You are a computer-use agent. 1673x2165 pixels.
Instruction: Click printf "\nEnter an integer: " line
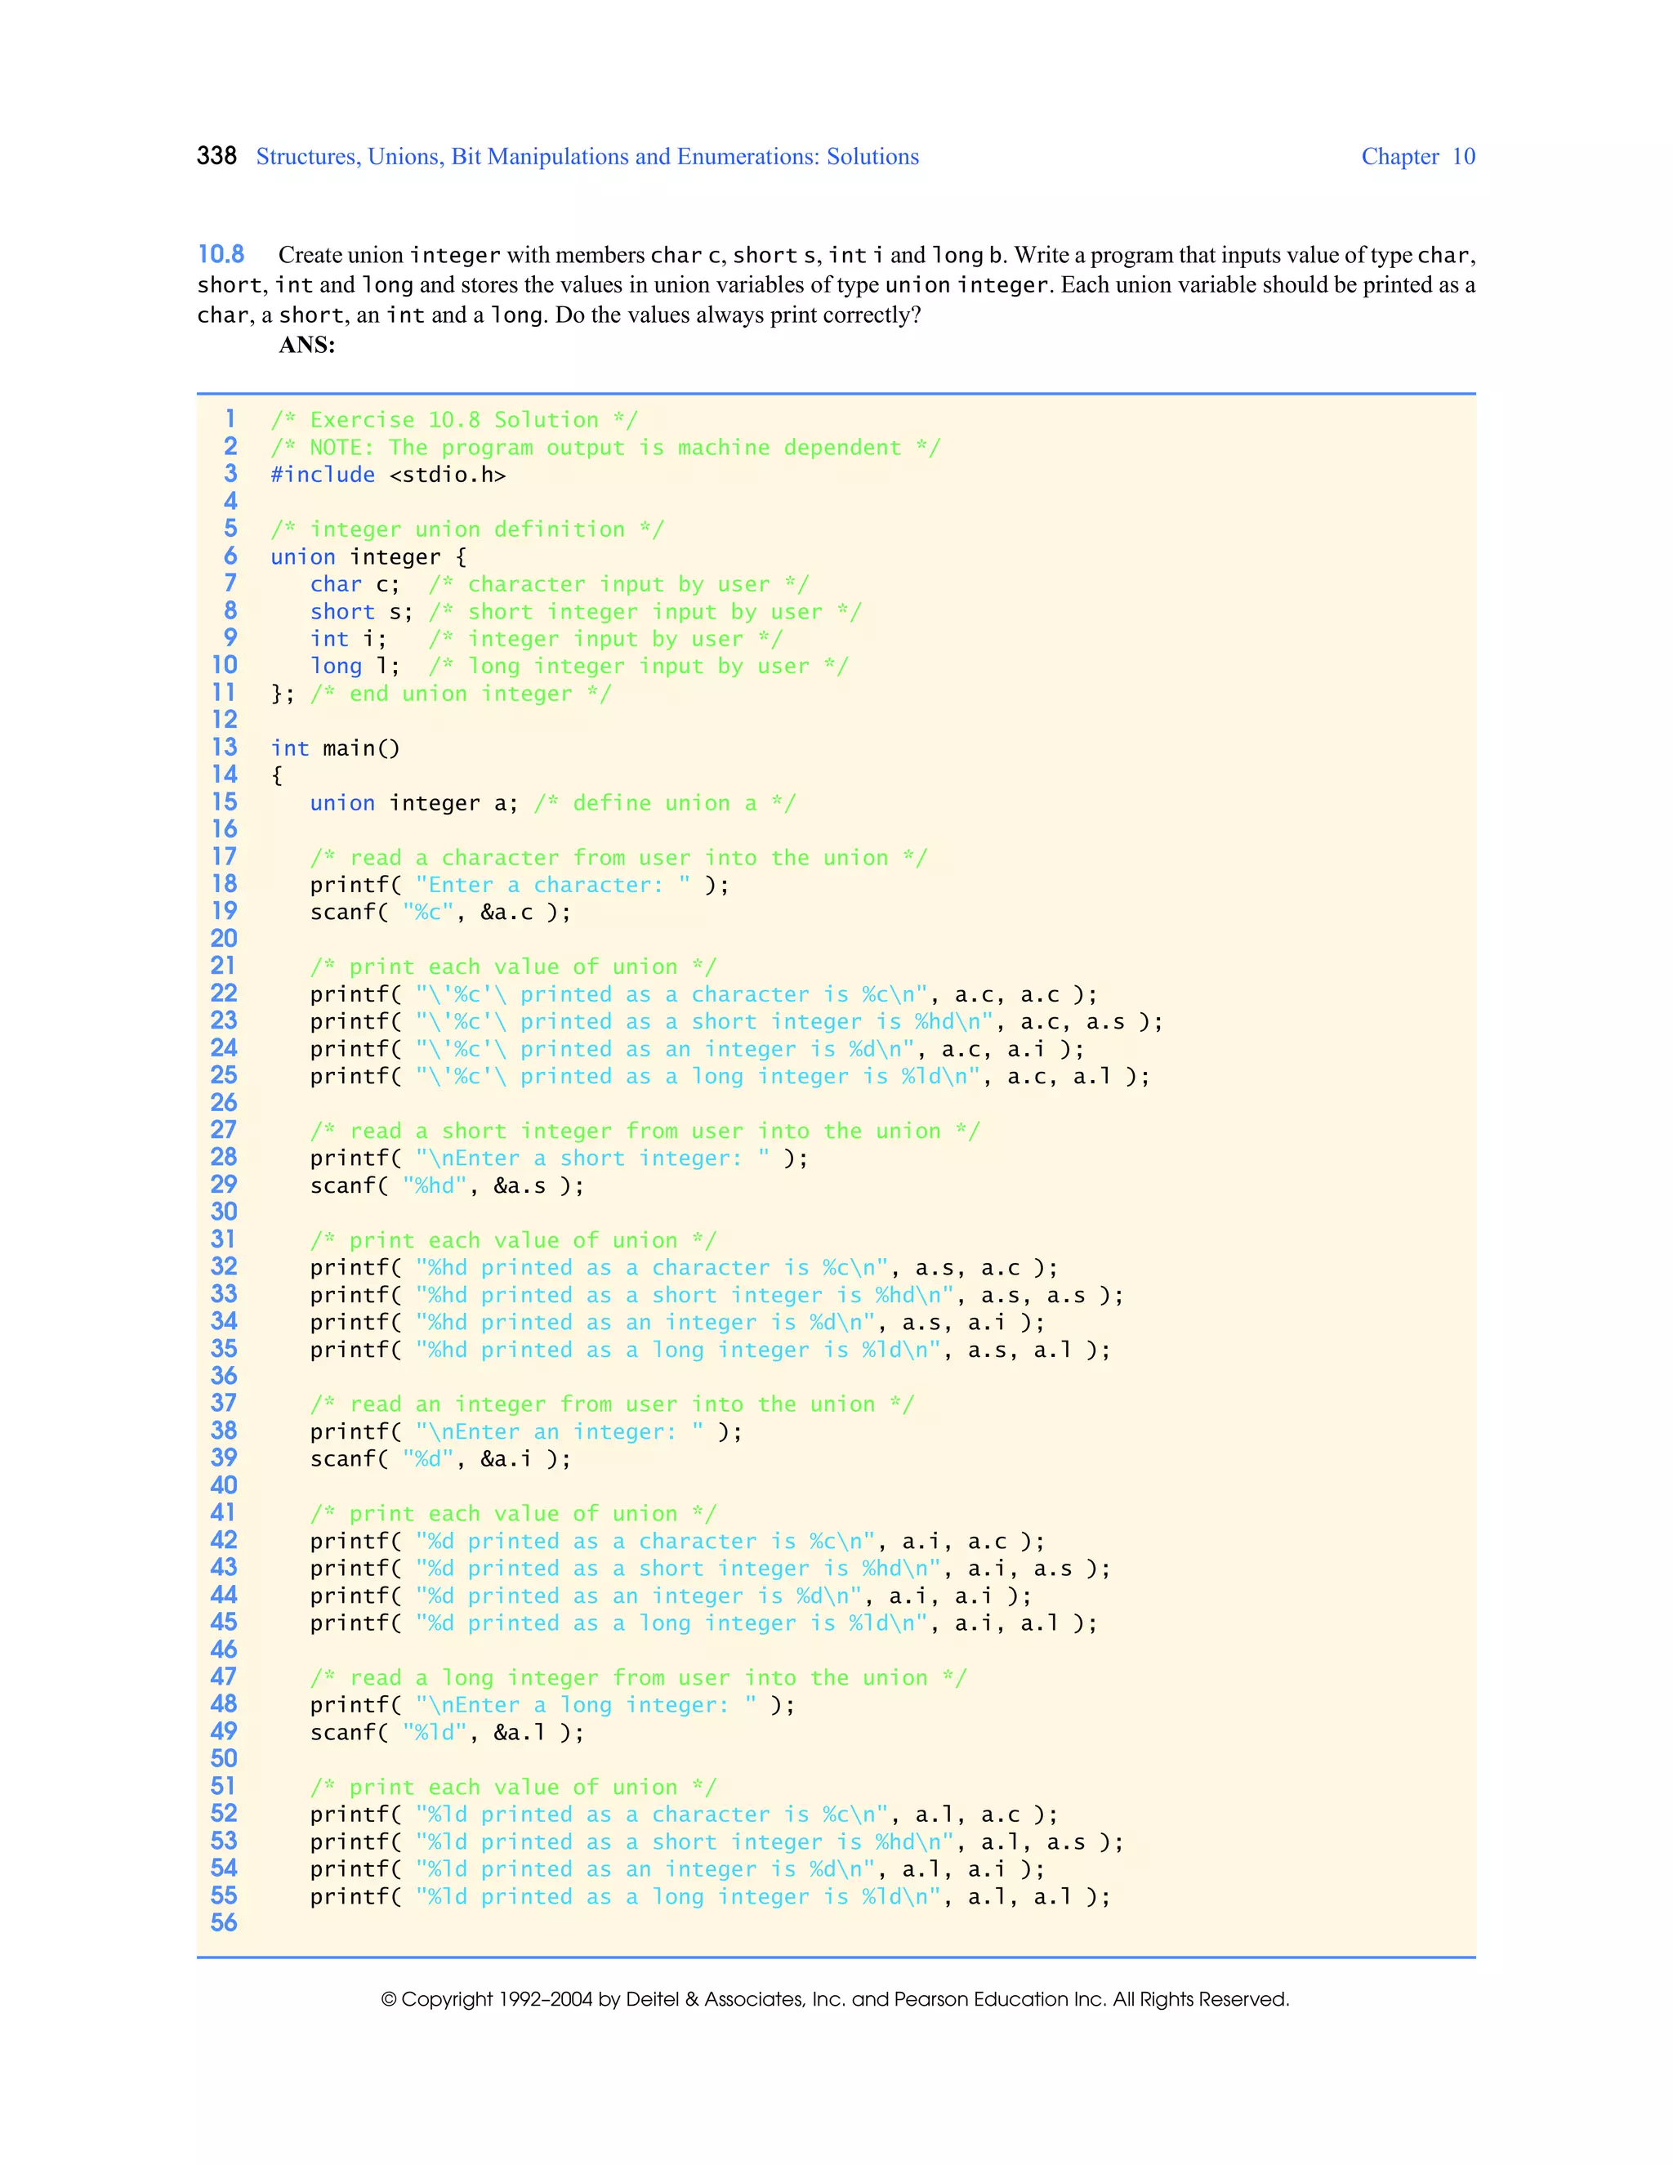[526, 1432]
